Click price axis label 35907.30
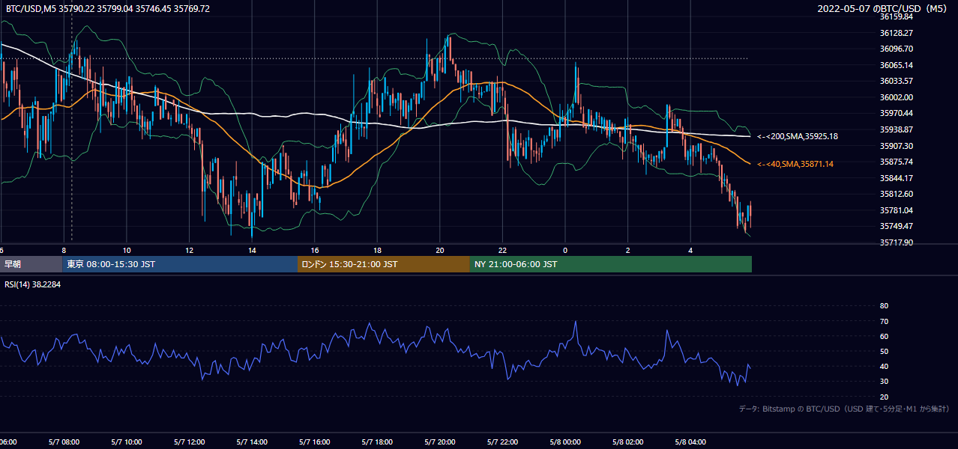Screen dimensions: 958x449 (896, 146)
